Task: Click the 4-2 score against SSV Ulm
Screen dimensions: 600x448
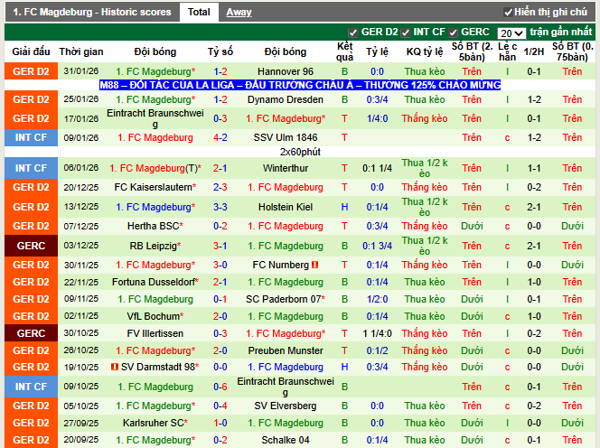Action: tap(220, 137)
